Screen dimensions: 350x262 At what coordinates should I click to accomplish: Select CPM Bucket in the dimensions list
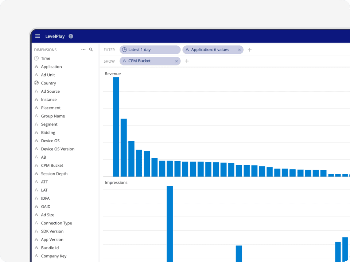[52, 166]
